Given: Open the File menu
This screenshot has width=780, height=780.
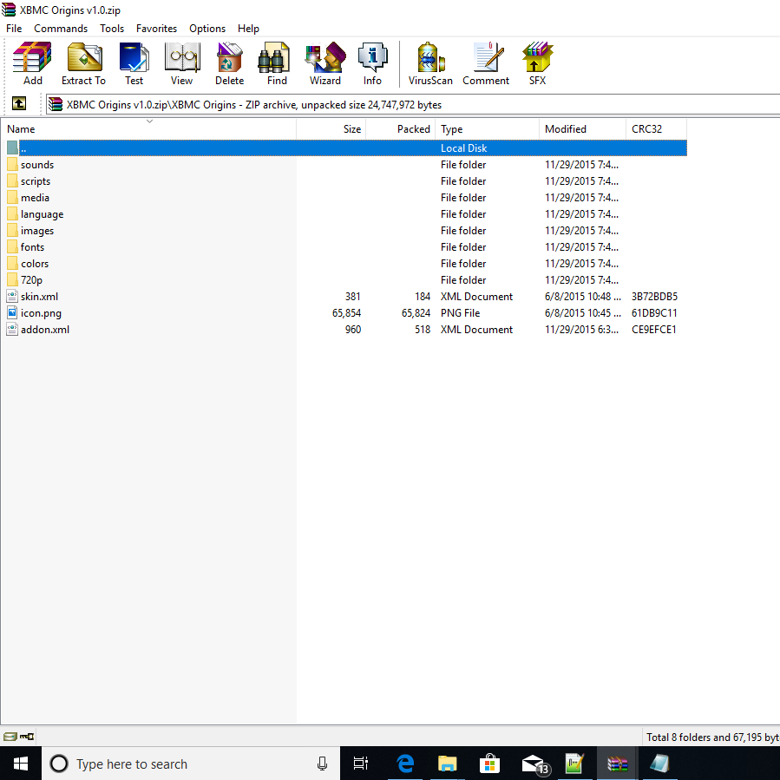Looking at the screenshot, I should [x=14, y=29].
